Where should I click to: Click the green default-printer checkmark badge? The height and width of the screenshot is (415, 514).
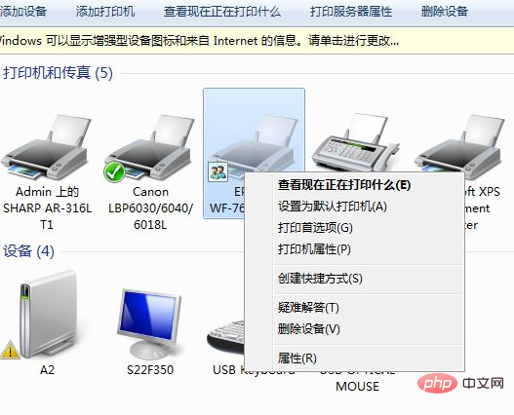114,171
